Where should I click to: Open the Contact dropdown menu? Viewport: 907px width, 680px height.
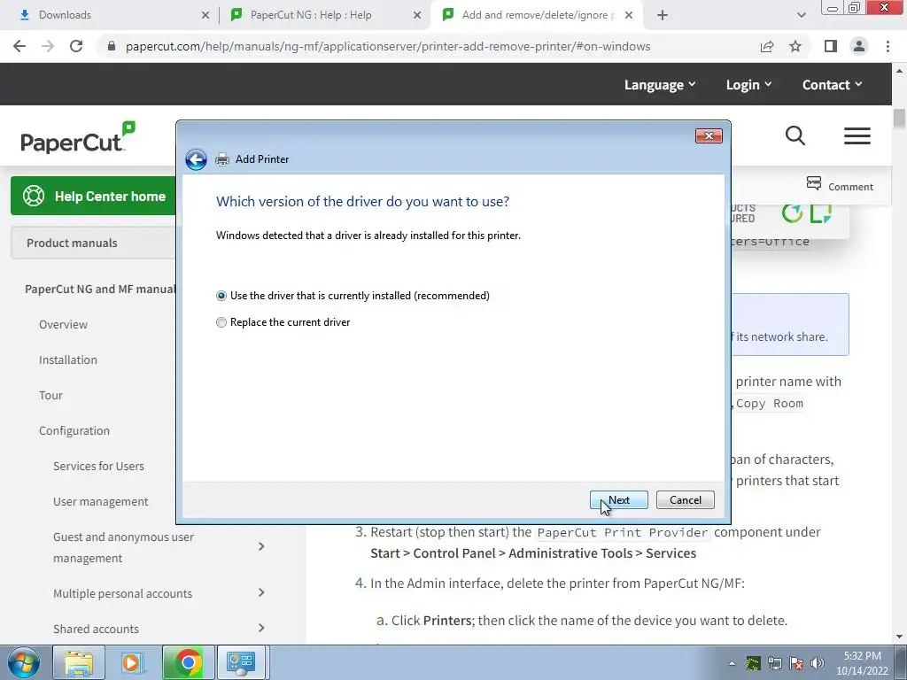click(x=833, y=85)
